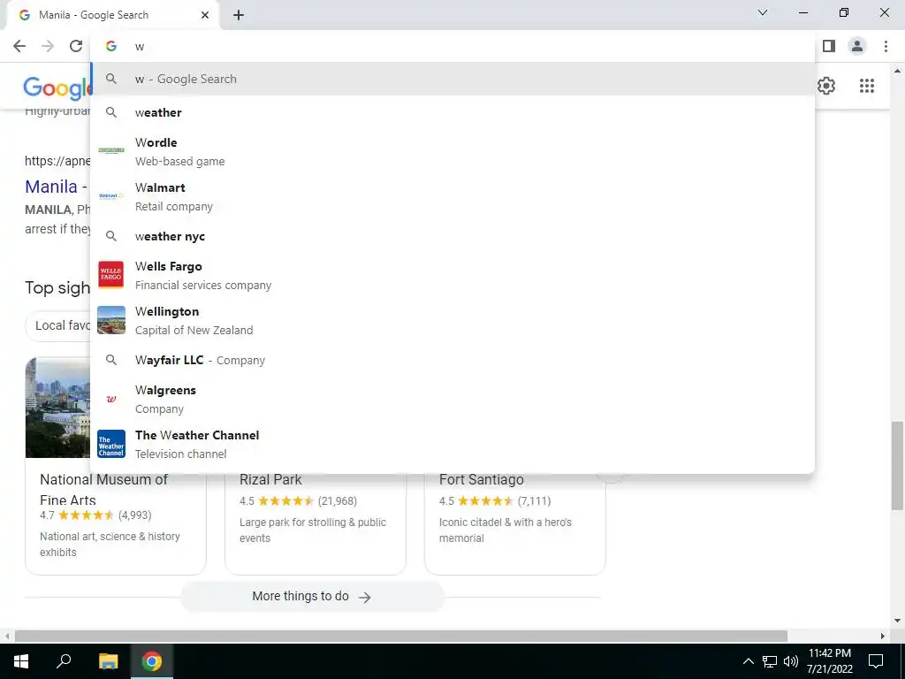This screenshot has width=905, height=679.
Task: Open the Fort Santiago card
Action: pos(515,523)
